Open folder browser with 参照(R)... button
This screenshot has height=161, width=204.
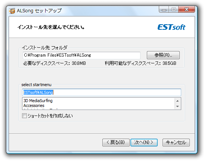pyautogui.click(x=163, y=55)
